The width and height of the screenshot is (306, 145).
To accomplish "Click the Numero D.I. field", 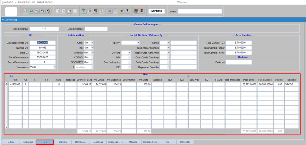I will pyautogui.click(x=43, y=48).
